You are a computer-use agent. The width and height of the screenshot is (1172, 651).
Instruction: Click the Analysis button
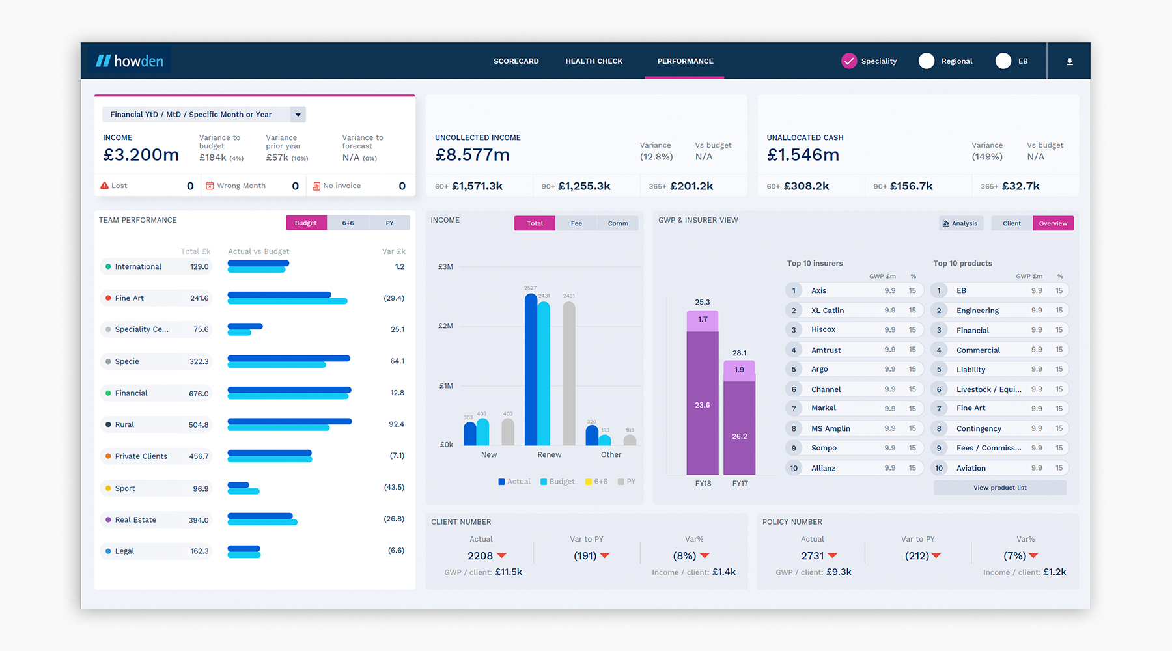(x=961, y=223)
